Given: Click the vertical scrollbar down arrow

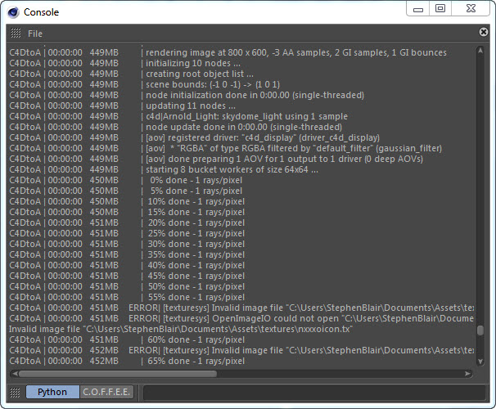Looking at the screenshot, I should pyautogui.click(x=481, y=362).
